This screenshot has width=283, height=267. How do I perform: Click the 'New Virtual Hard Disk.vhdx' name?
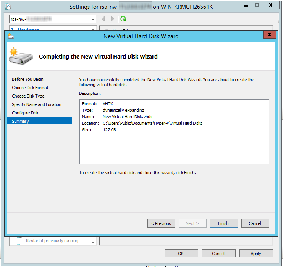(128, 117)
